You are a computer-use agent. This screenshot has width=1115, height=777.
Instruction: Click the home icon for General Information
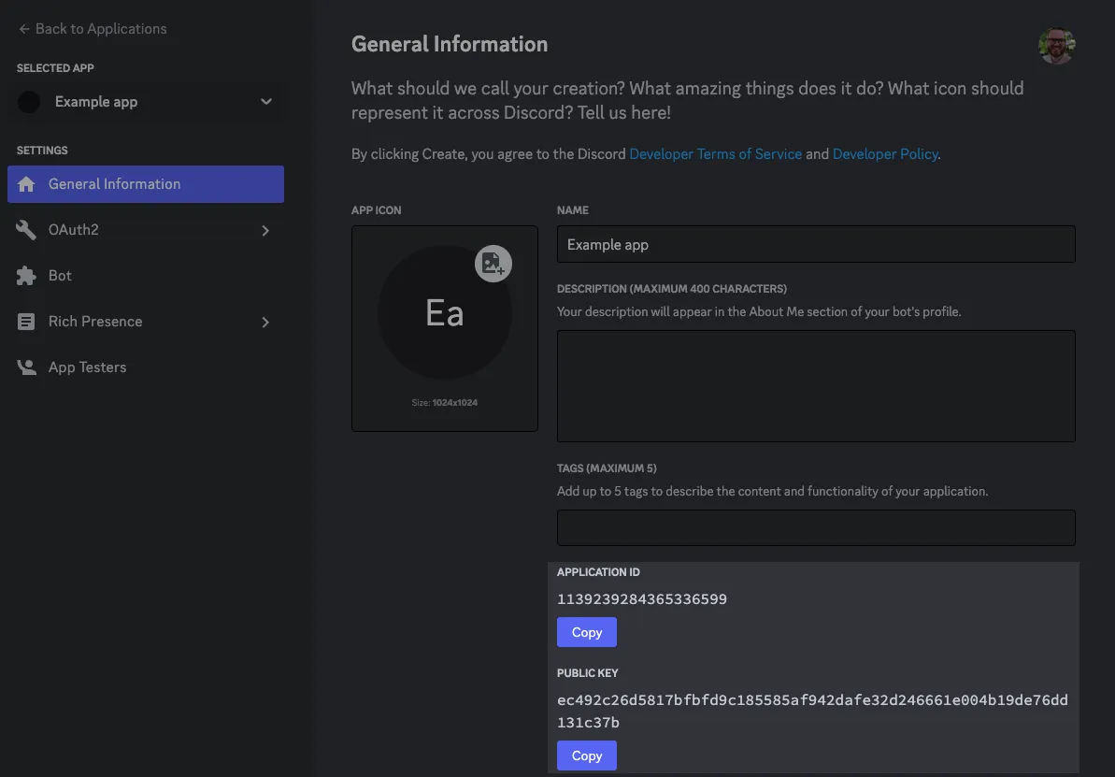(x=26, y=184)
